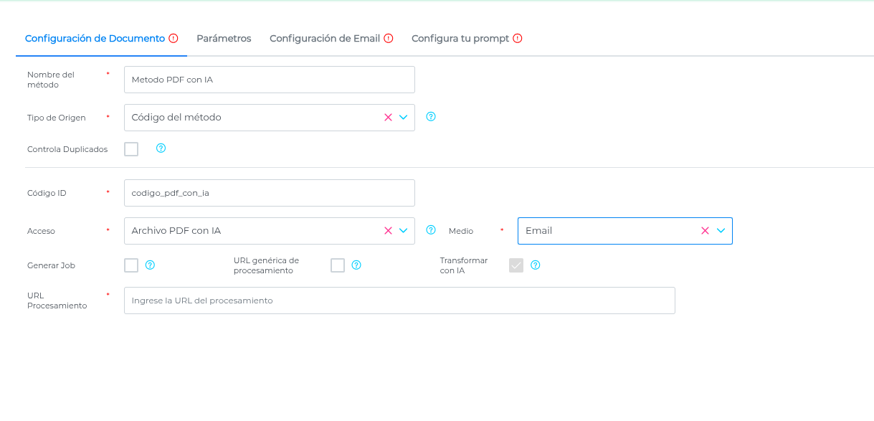Screen dimensions: 874x421
Task: Click the Nombre del método text field
Action: pos(269,80)
